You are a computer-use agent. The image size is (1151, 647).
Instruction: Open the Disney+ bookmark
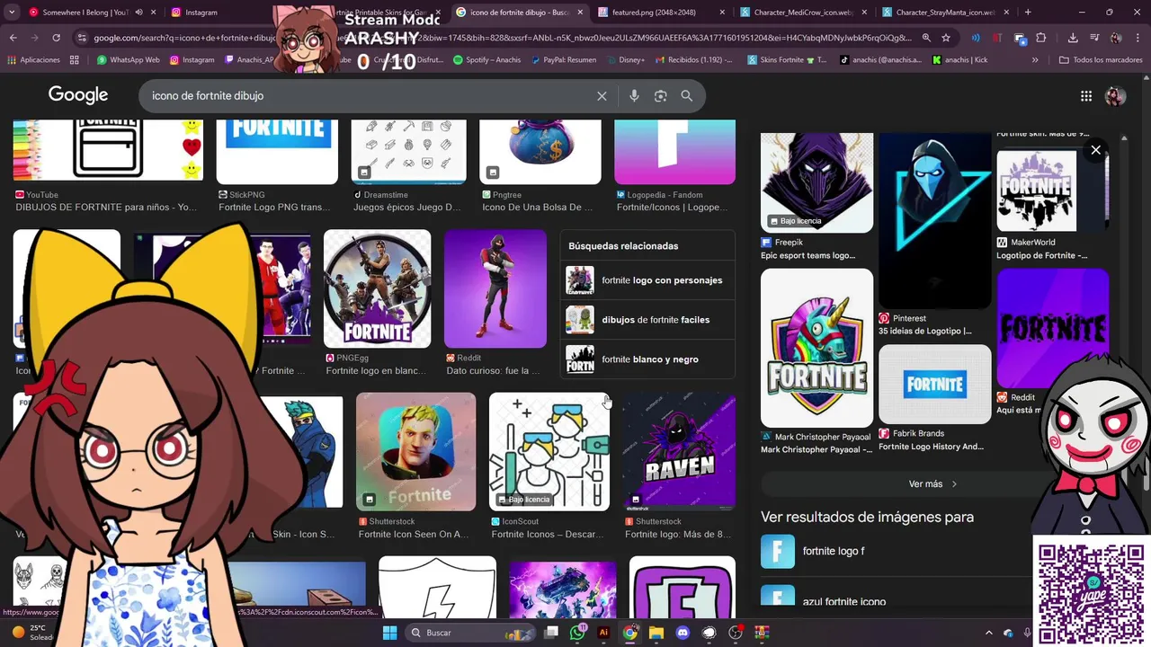[625, 59]
